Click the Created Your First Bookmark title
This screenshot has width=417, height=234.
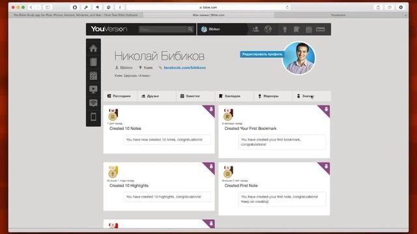click(x=250, y=129)
